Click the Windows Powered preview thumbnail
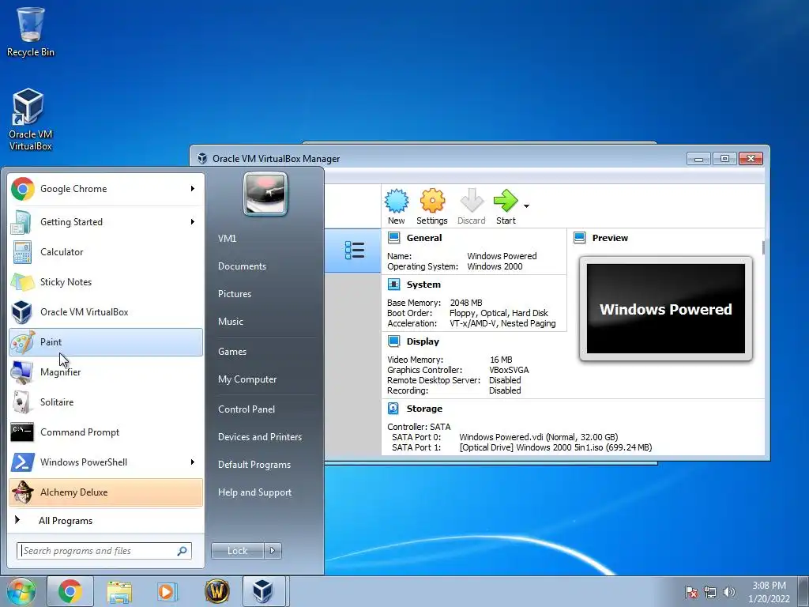 click(665, 309)
